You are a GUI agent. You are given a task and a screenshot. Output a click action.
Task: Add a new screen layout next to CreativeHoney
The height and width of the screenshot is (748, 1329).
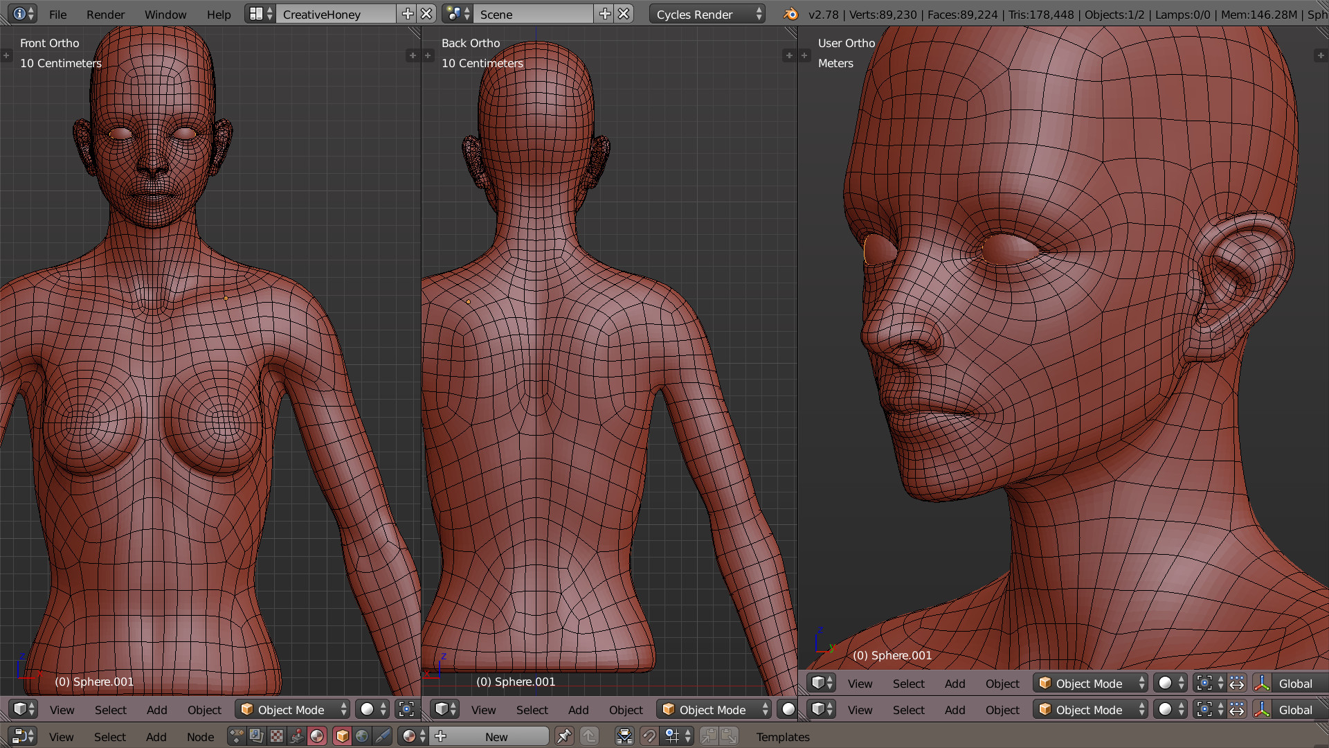pyautogui.click(x=408, y=14)
